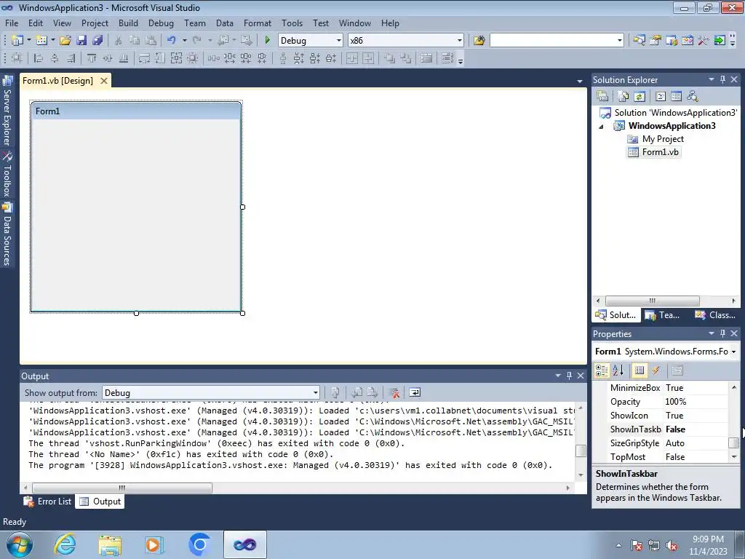Toggle auto-hide pin on Solution Explorer

(x=722, y=80)
